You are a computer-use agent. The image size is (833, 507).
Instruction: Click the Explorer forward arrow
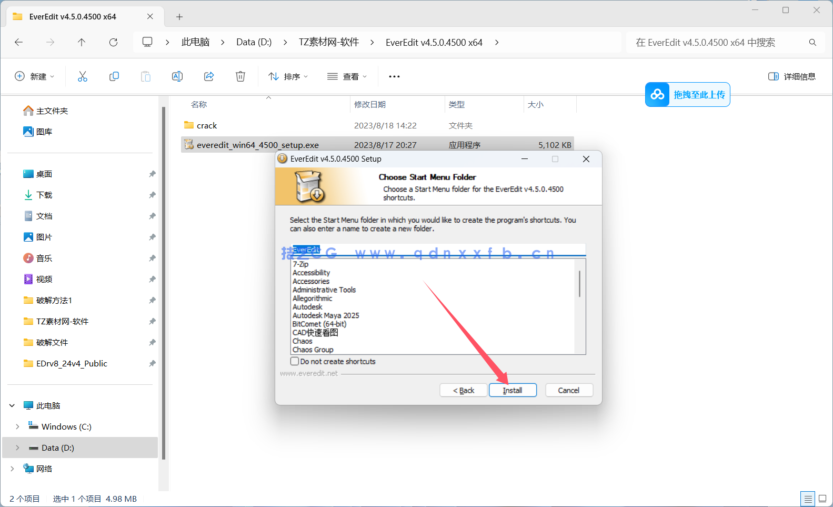tap(50, 42)
